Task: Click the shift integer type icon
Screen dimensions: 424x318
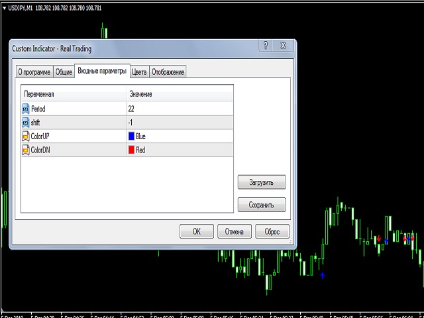Action: (26, 123)
